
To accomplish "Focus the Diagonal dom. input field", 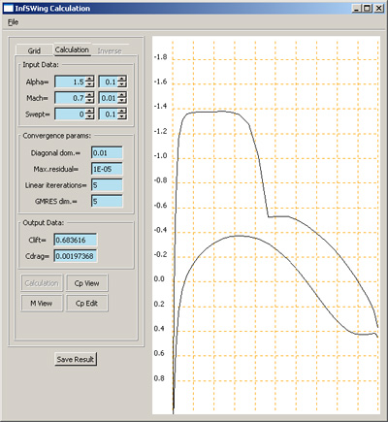I will [x=107, y=152].
